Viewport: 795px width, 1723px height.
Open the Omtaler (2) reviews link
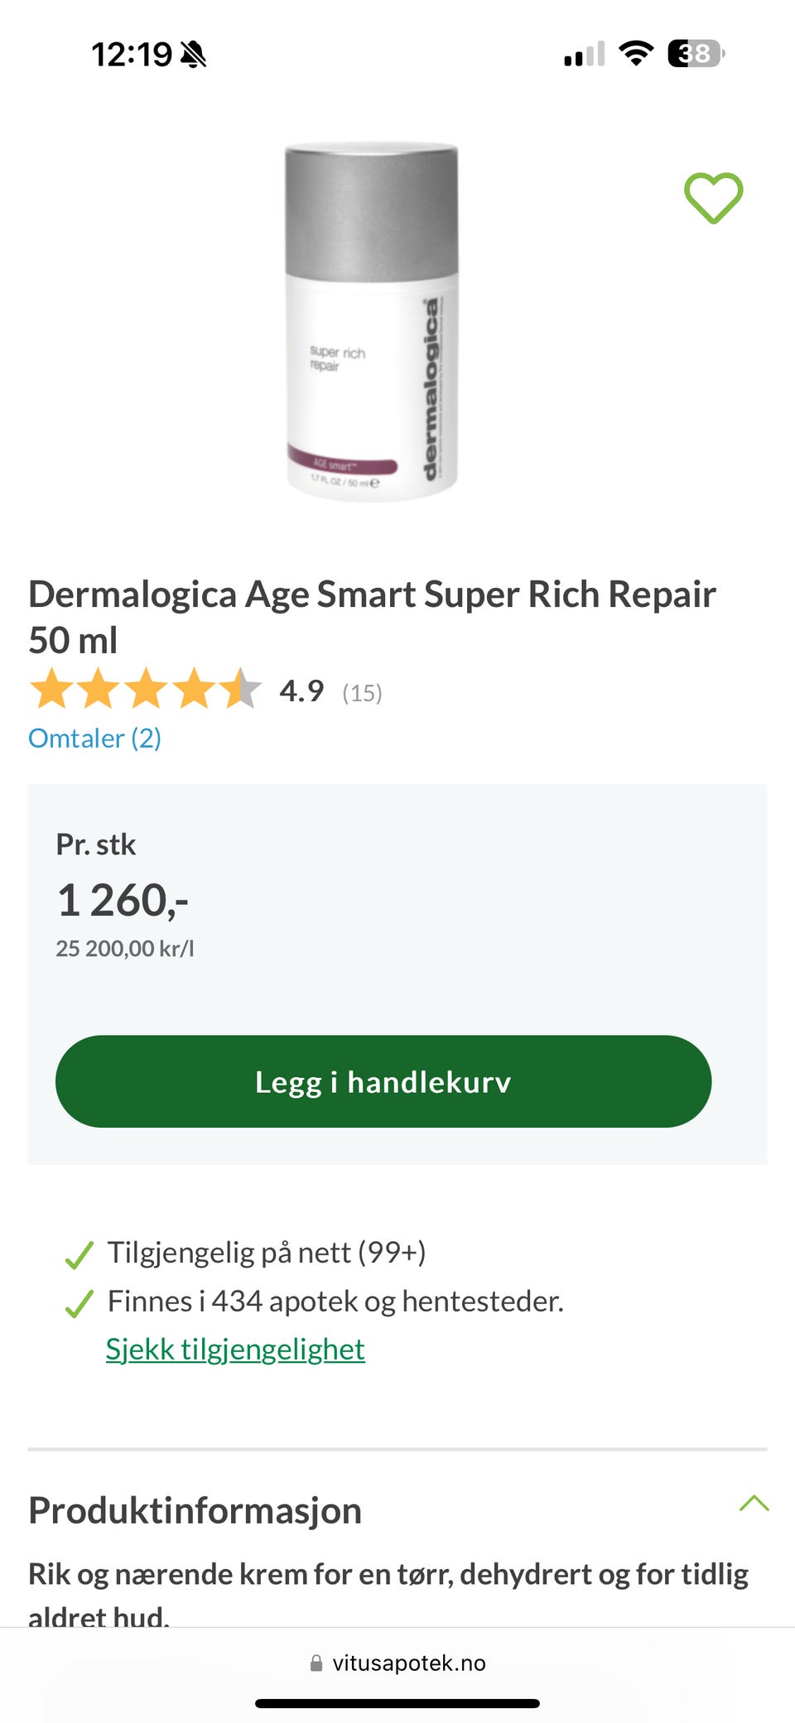point(94,738)
